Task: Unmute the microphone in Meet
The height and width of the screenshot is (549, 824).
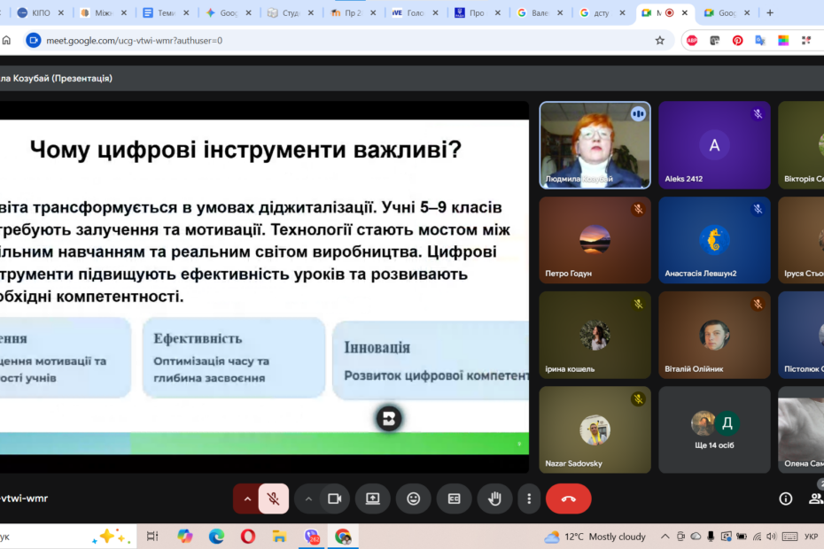Action: point(274,499)
